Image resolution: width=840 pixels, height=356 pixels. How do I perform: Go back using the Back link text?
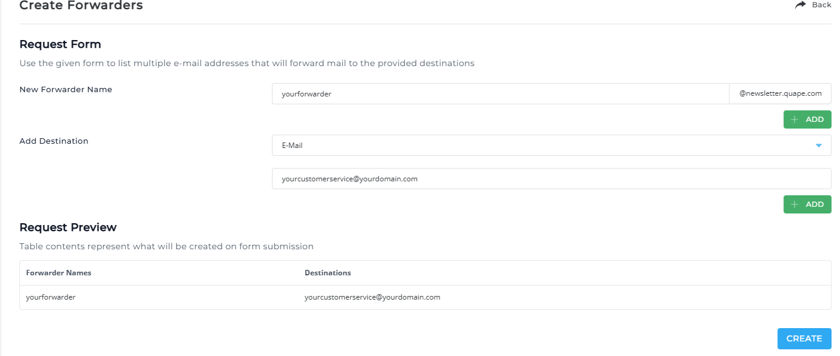coord(821,5)
